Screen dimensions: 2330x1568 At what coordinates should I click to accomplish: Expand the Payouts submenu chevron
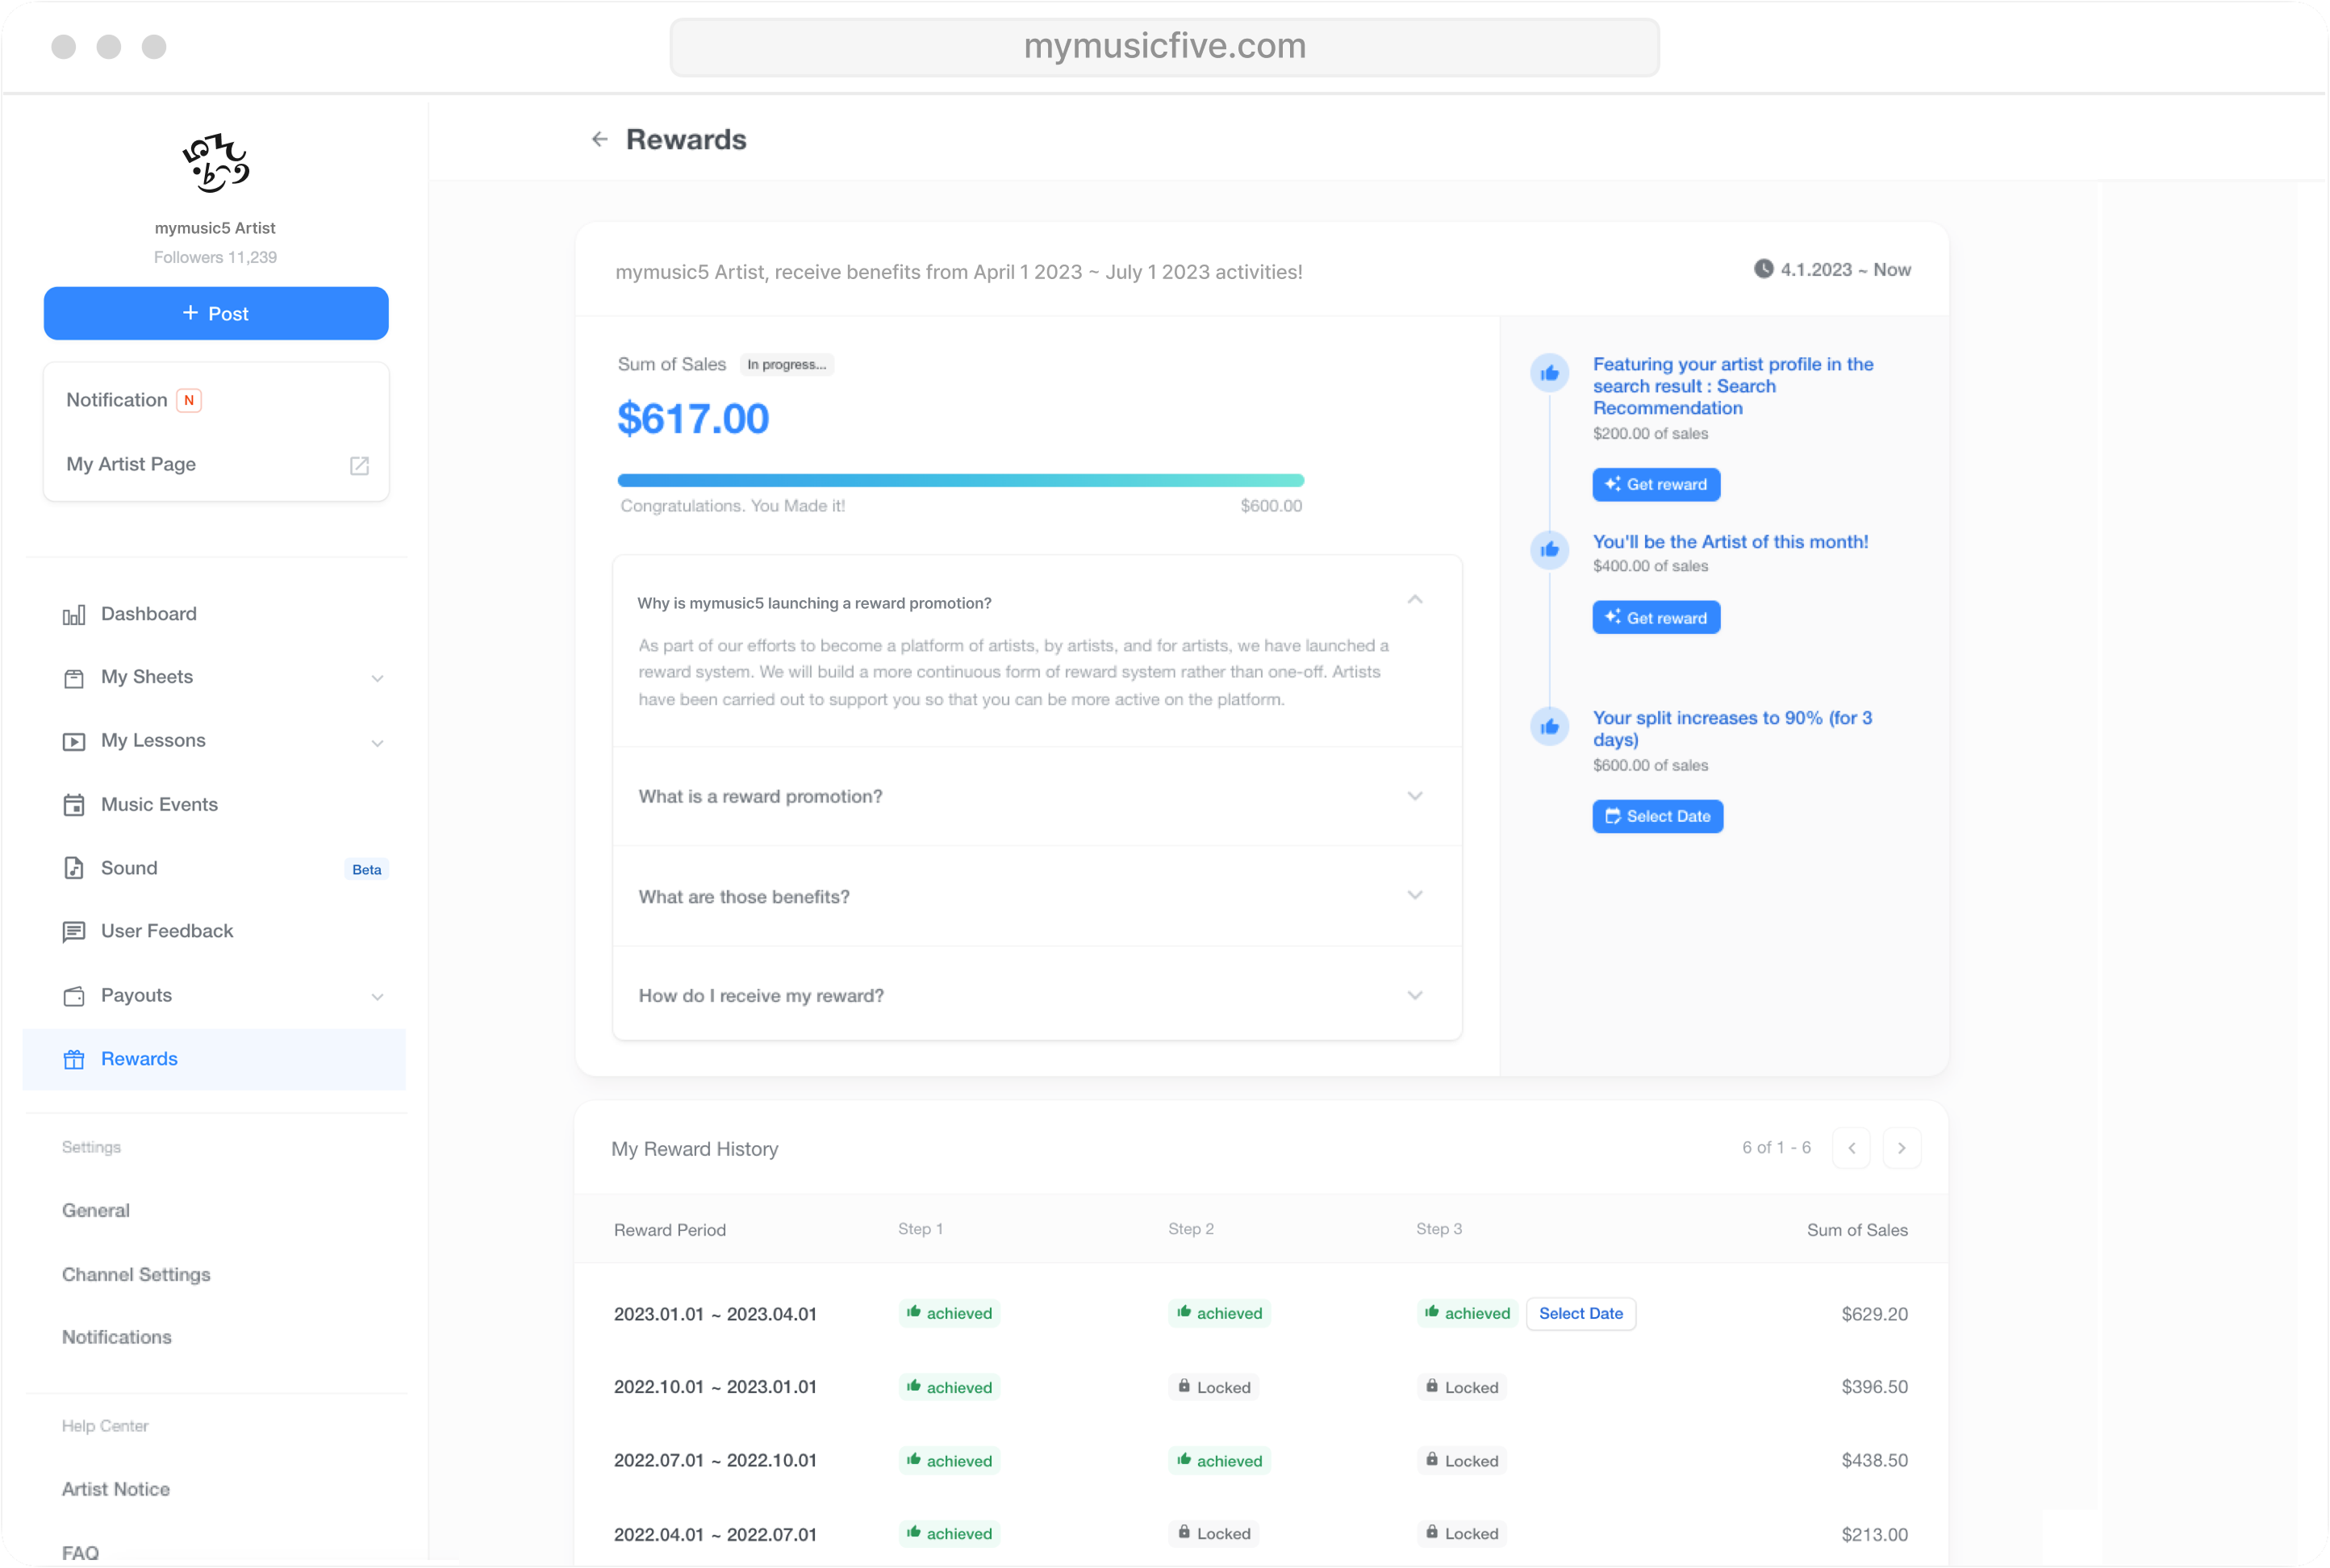pyautogui.click(x=377, y=996)
